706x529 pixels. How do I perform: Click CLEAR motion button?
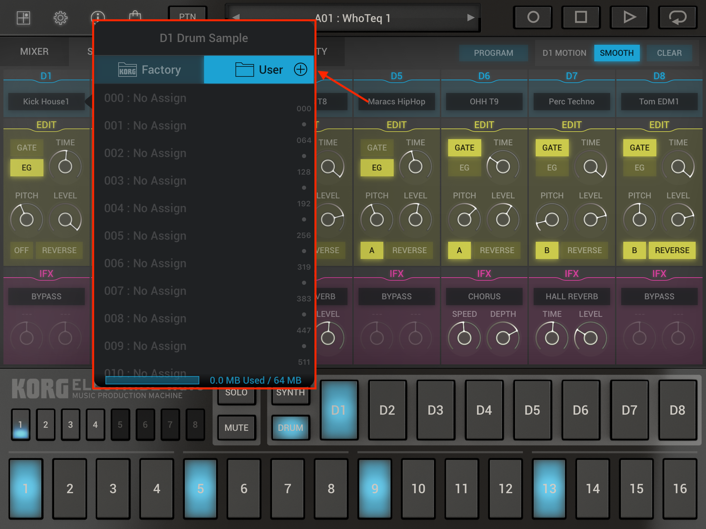coord(669,53)
